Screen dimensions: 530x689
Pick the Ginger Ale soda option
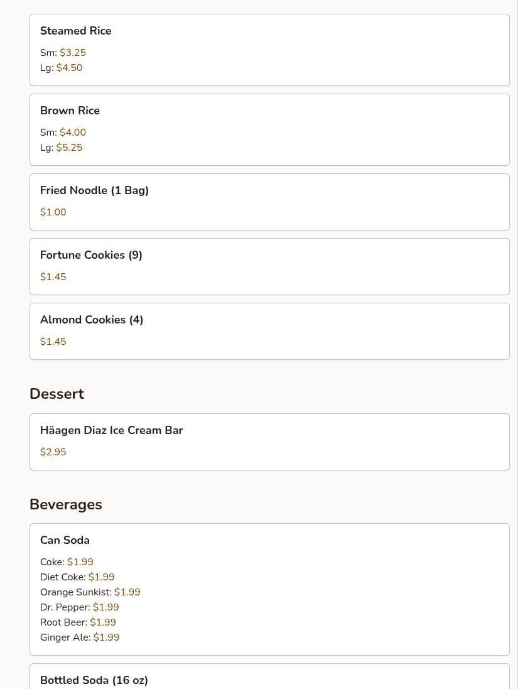tap(79, 637)
